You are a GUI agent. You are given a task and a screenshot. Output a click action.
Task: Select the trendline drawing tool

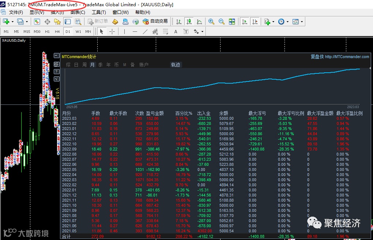click(145, 32)
